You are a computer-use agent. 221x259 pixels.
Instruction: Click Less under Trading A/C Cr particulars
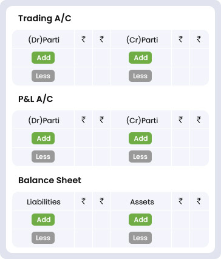click(x=140, y=76)
